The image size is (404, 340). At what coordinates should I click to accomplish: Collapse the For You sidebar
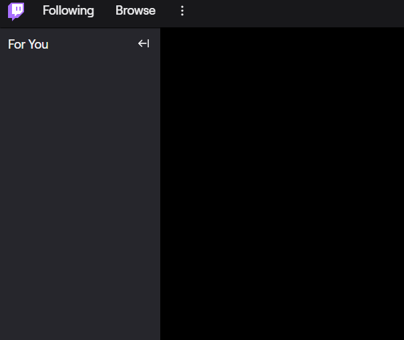click(144, 43)
